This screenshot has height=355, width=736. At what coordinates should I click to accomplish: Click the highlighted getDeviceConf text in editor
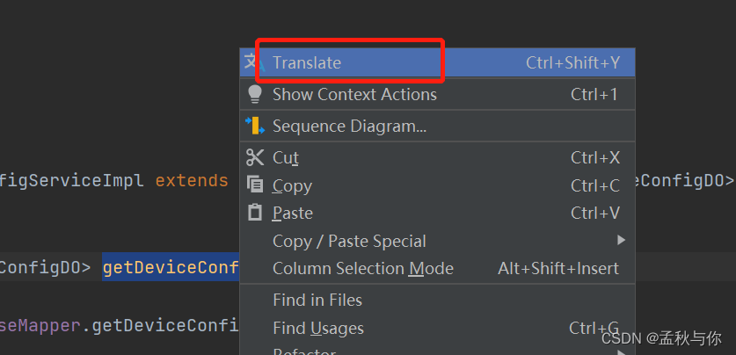(171, 268)
